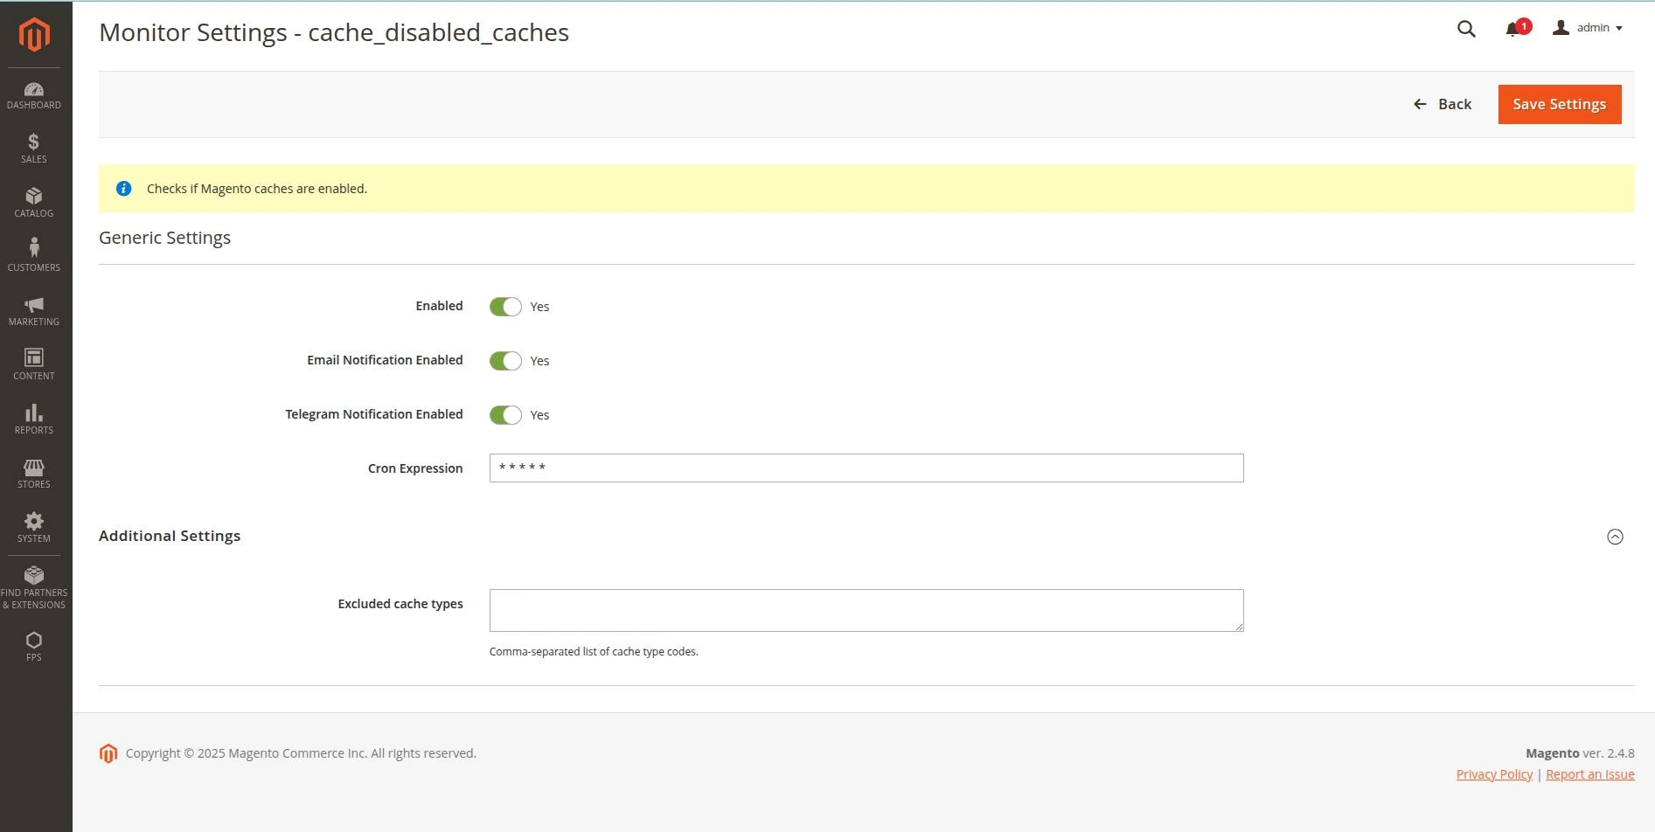Open the Content sidebar menu
The height and width of the screenshot is (832, 1655).
(x=33, y=363)
